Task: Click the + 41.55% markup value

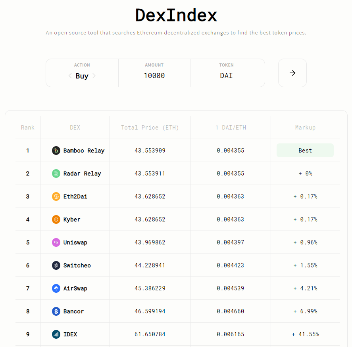Action: click(x=305, y=334)
